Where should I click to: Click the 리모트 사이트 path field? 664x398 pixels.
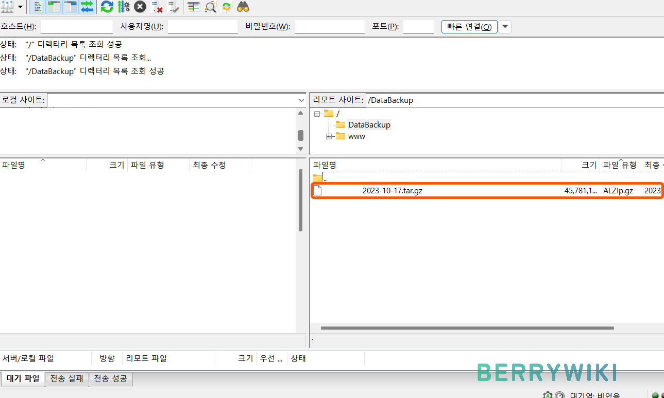[x=514, y=100]
